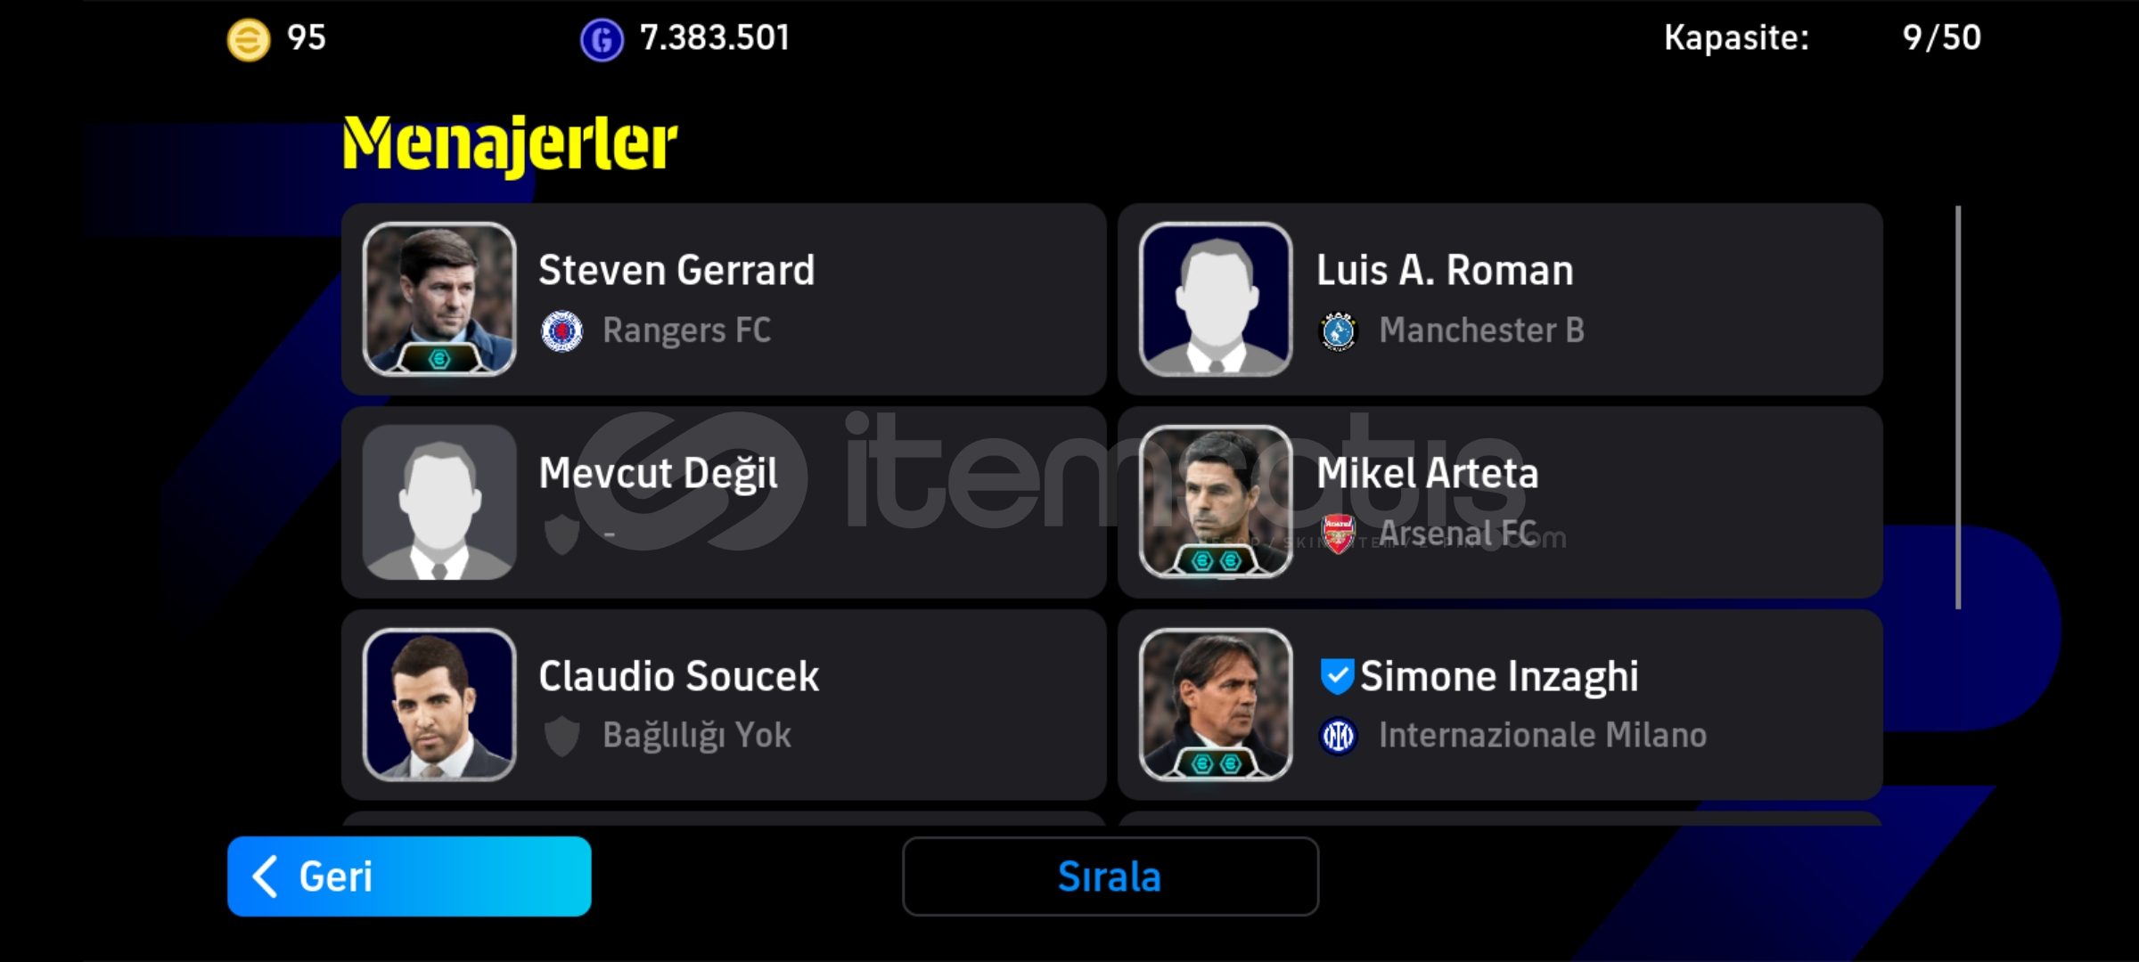Viewport: 2139px width, 962px height.
Task: Open Steven Gerrard's portrait thumbnail
Action: pyautogui.click(x=439, y=298)
